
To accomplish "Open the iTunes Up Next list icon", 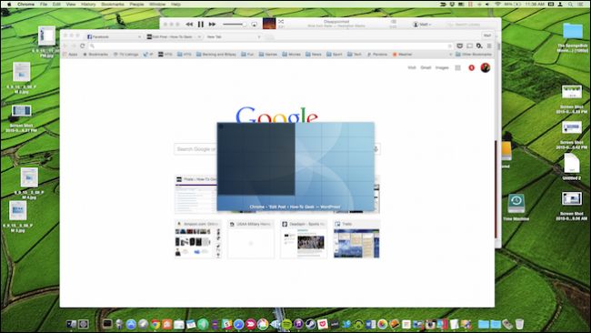I will pos(393,22).
